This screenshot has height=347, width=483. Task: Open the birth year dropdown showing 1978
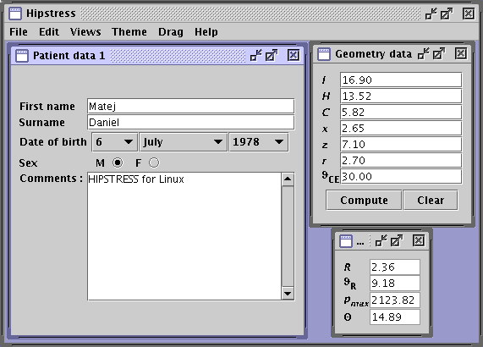(x=259, y=142)
